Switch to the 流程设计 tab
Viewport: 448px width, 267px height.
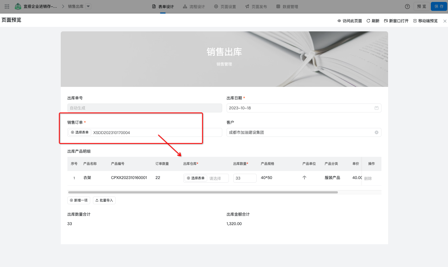coord(194,7)
